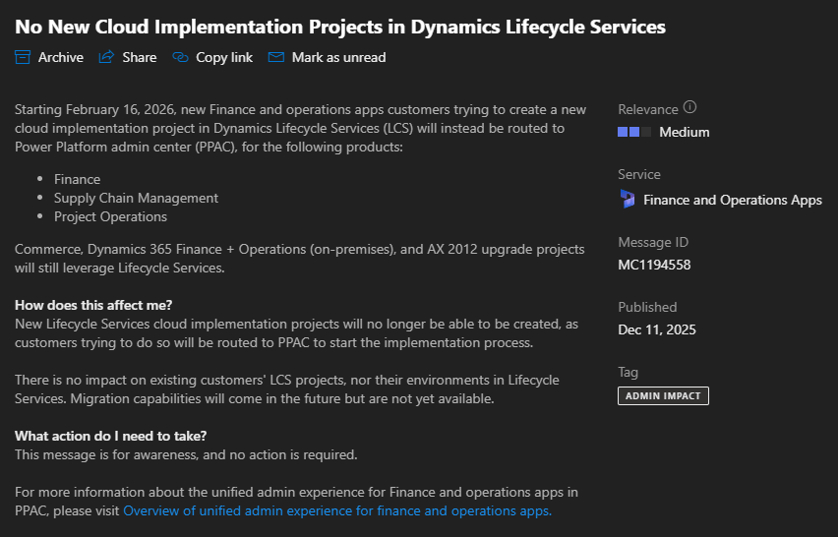Click the Copy link chain icon
Image resolution: width=838 pixels, height=537 pixels.
180,57
